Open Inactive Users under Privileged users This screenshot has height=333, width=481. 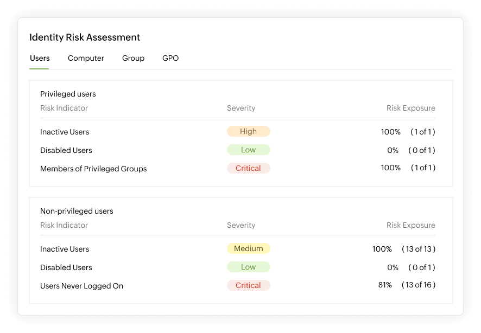(64, 132)
